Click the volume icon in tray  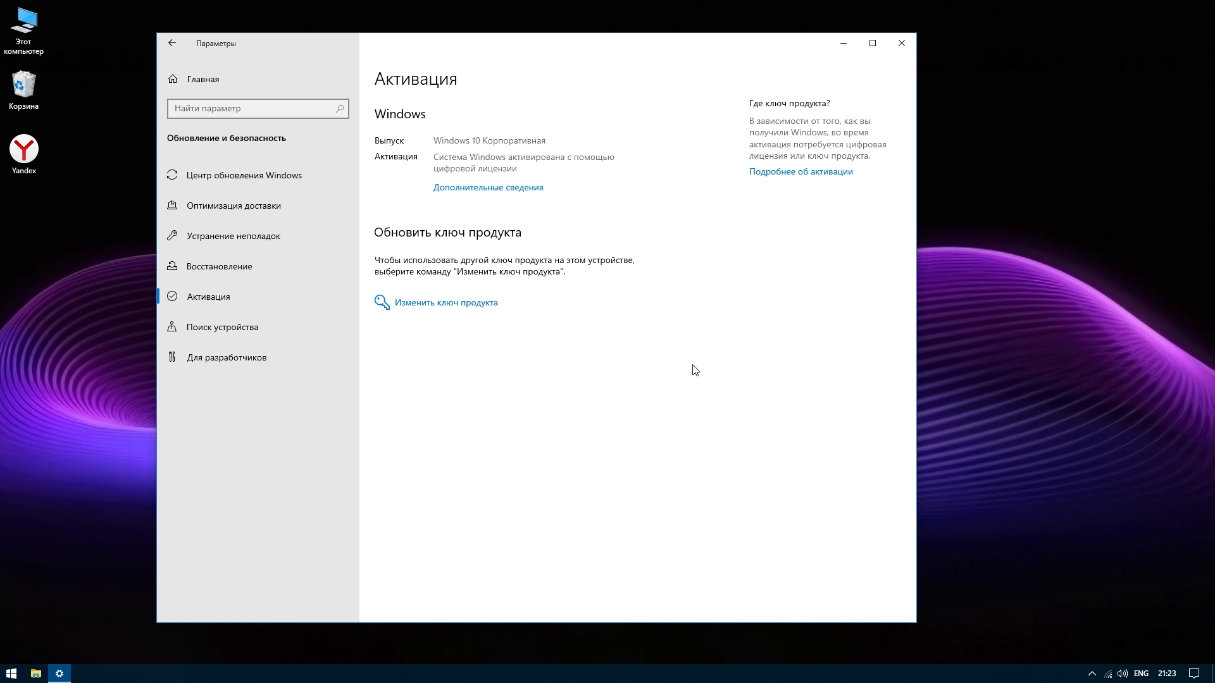pyautogui.click(x=1123, y=674)
